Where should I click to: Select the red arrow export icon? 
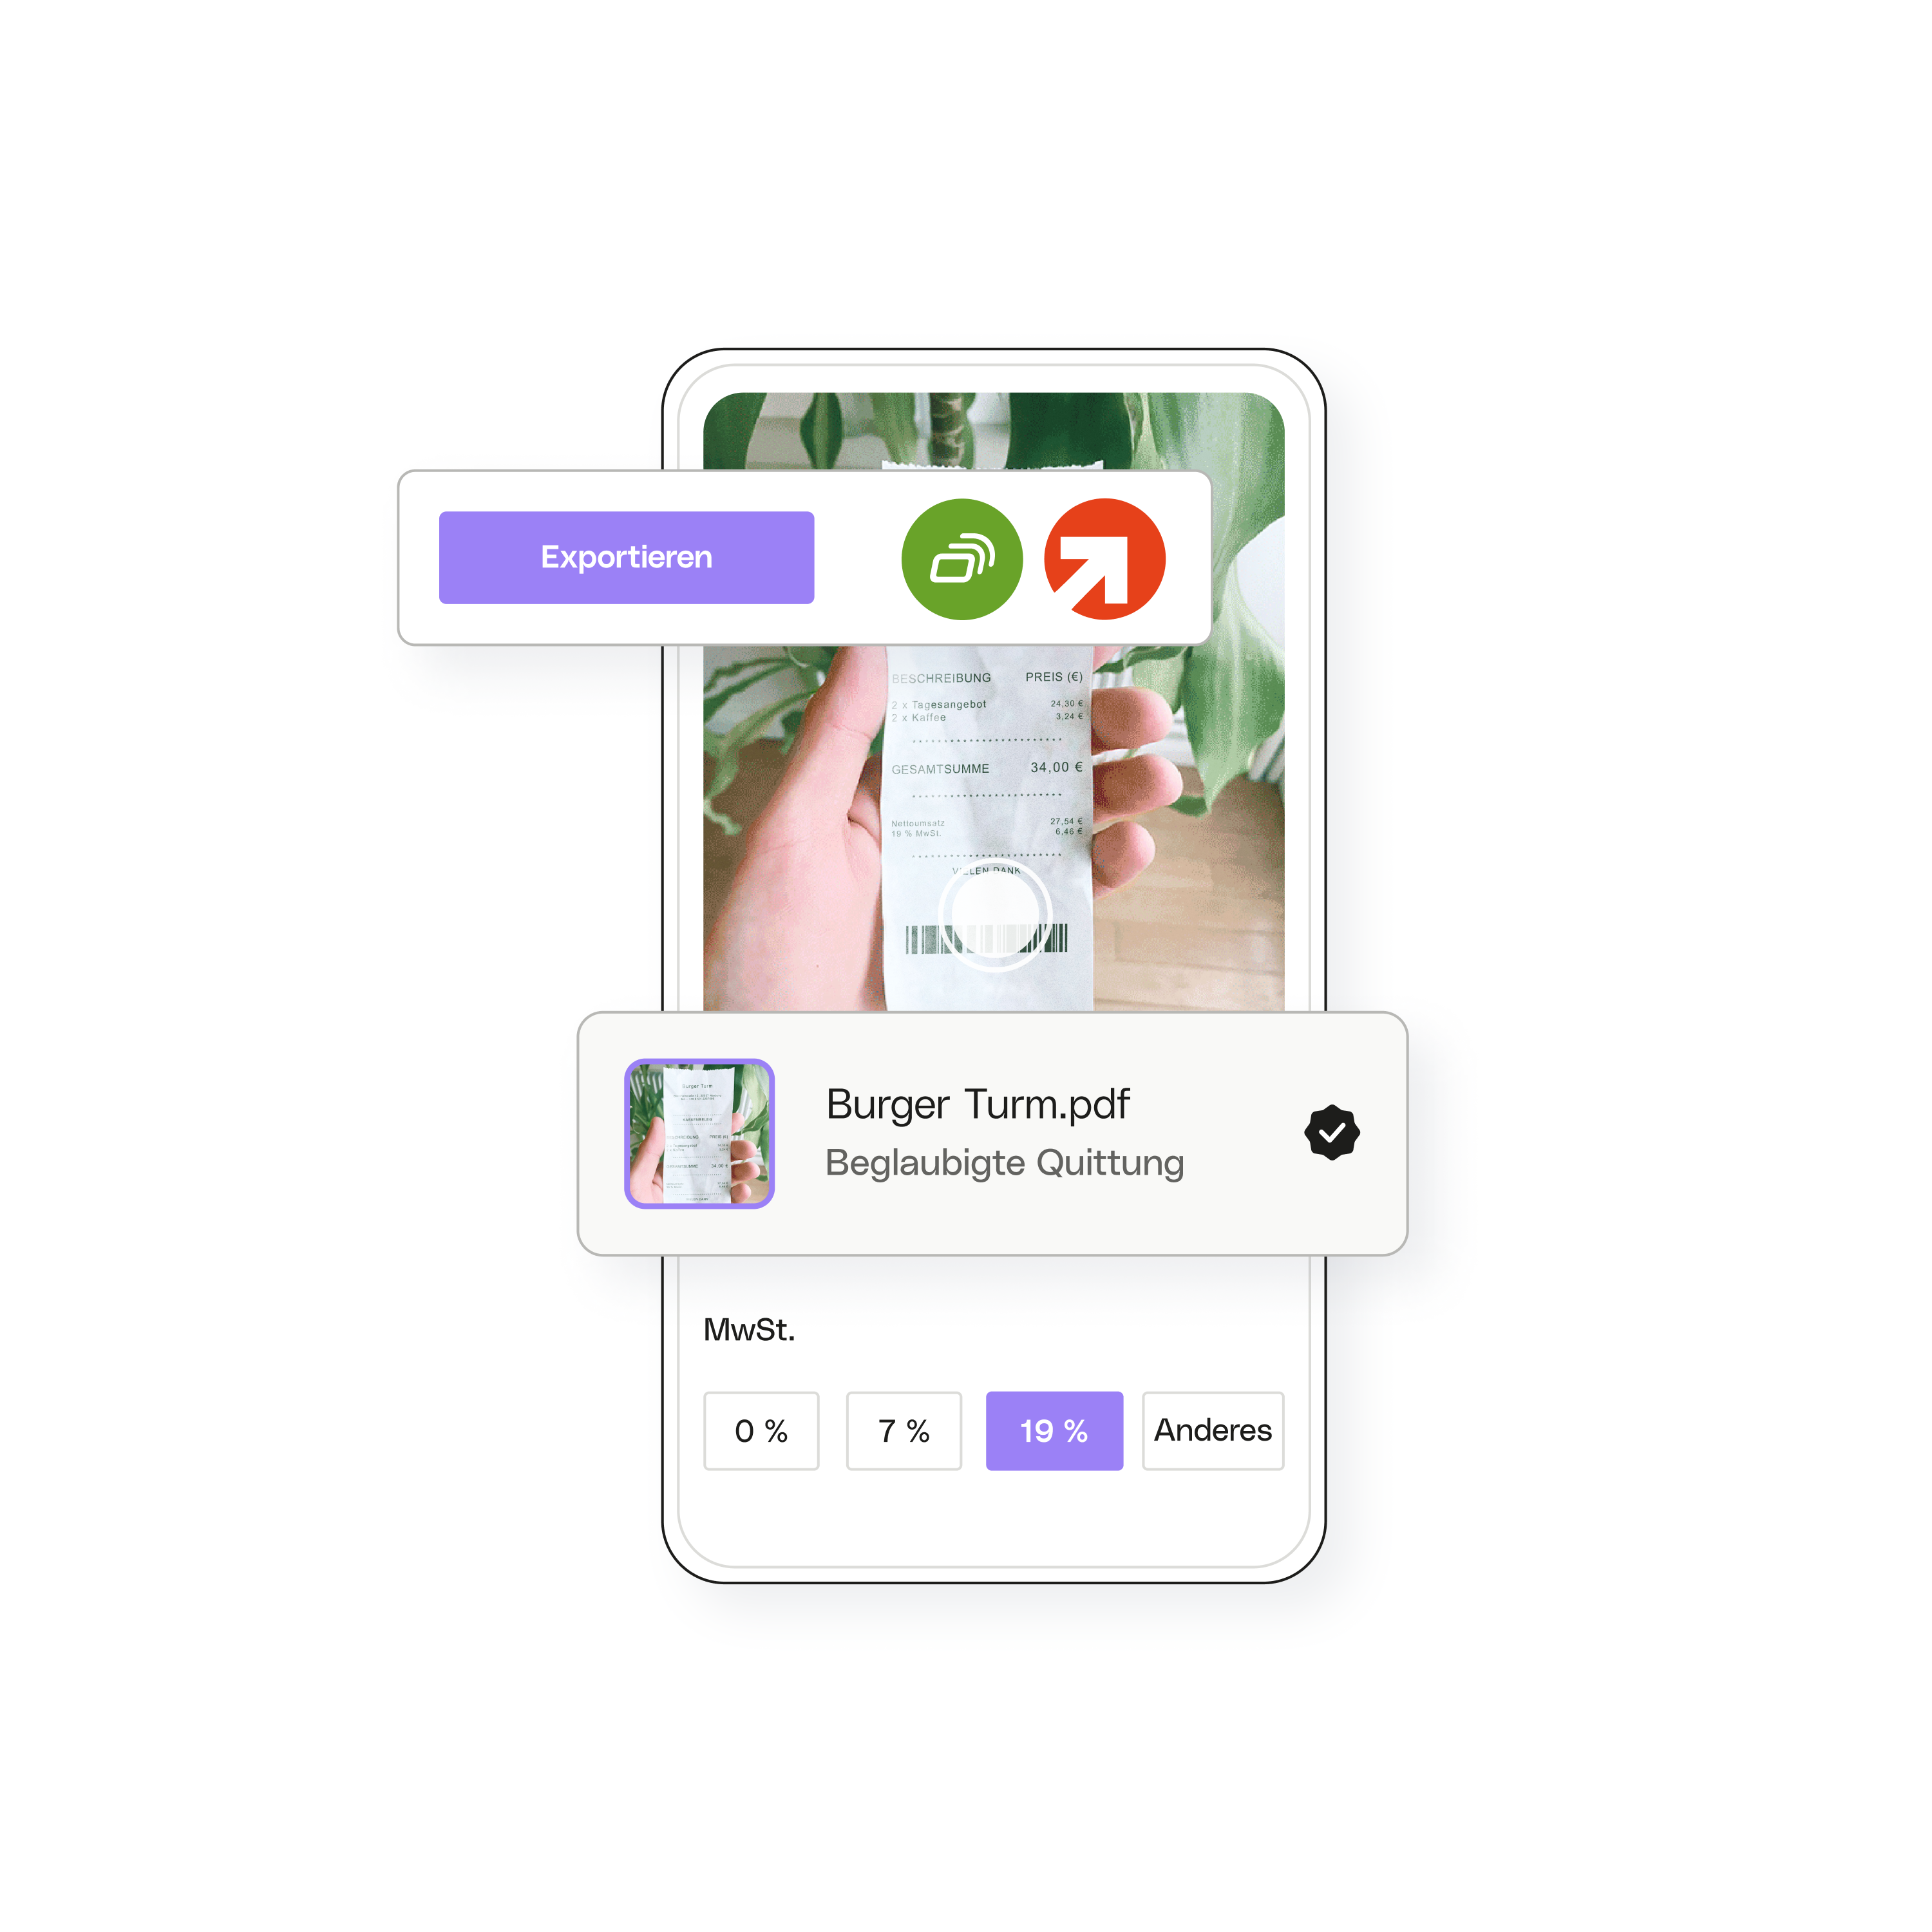point(1104,559)
